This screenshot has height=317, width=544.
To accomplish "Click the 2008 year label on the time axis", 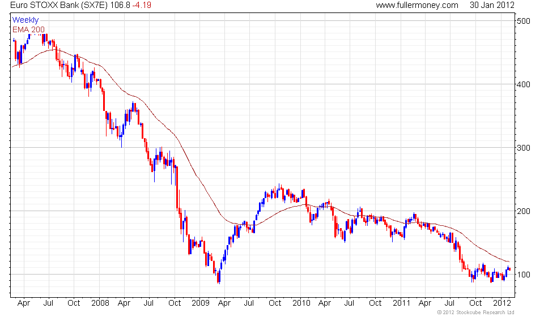I will pyautogui.click(x=100, y=303).
